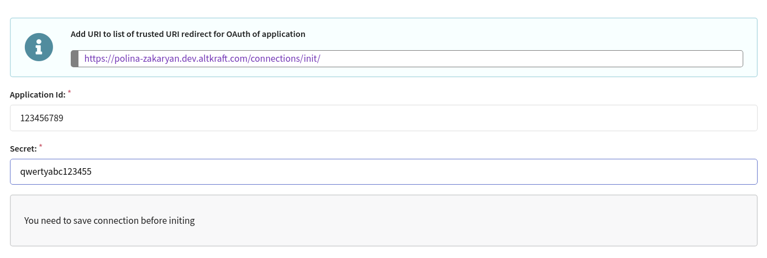The width and height of the screenshot is (767, 258).
Task: Focus the Secret input field
Action: (383, 172)
